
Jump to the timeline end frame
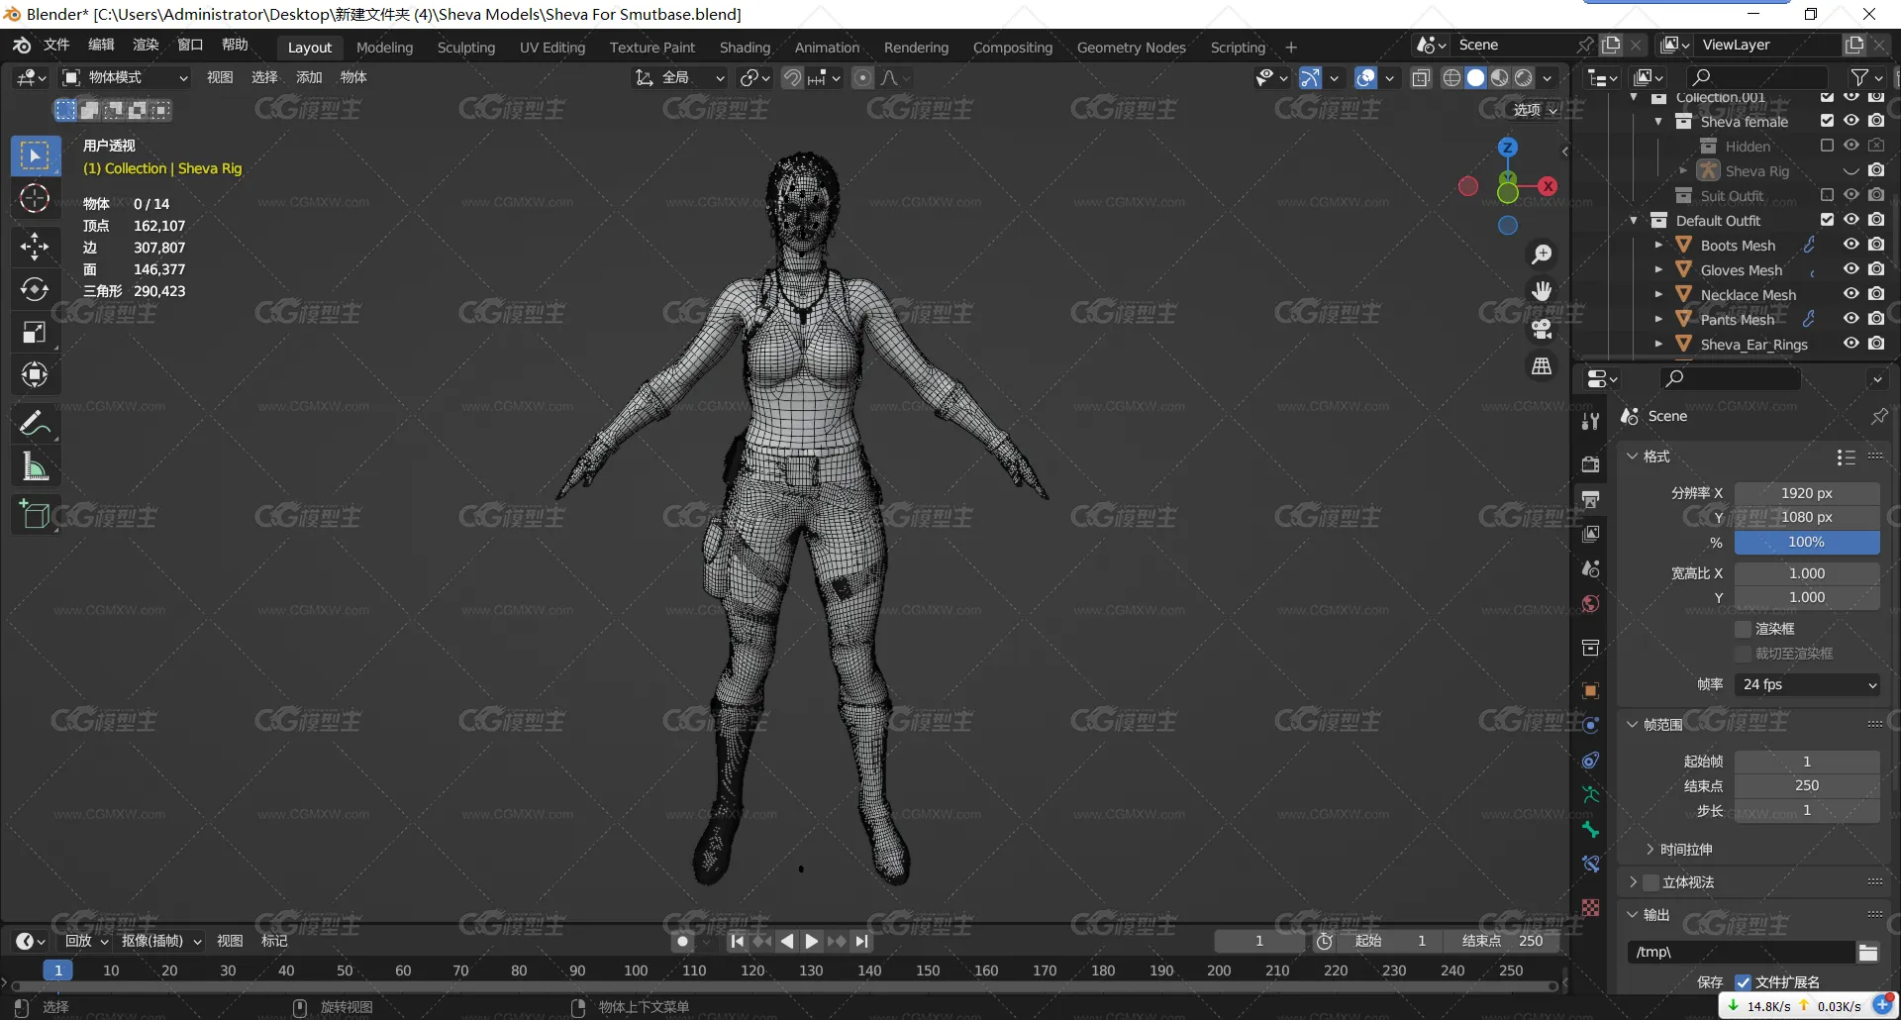[x=861, y=942]
